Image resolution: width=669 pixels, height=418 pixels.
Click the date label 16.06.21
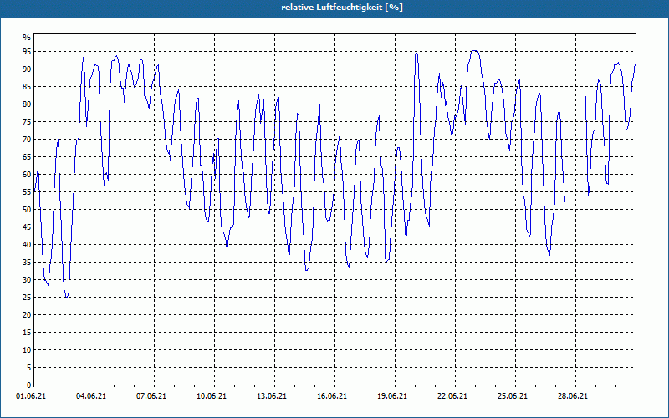coord(332,396)
